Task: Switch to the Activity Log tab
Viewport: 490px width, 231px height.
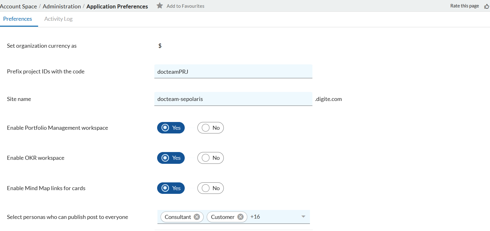Action: 58,19
